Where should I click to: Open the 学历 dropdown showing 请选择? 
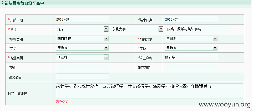[82, 48]
